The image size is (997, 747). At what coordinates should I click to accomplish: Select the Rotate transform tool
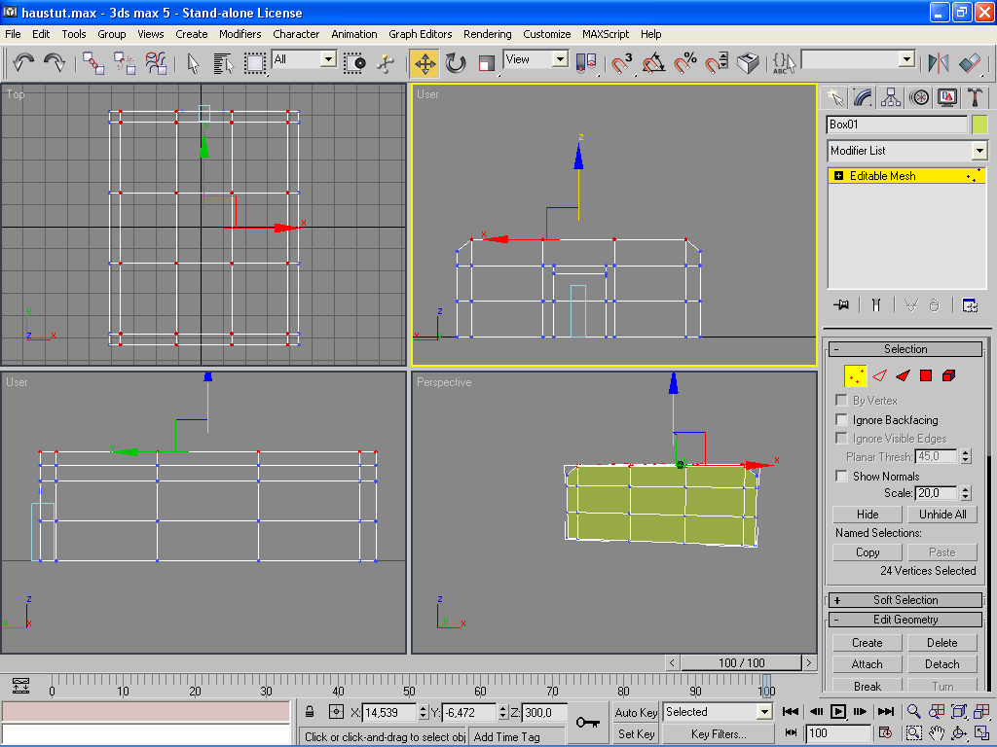pos(456,63)
